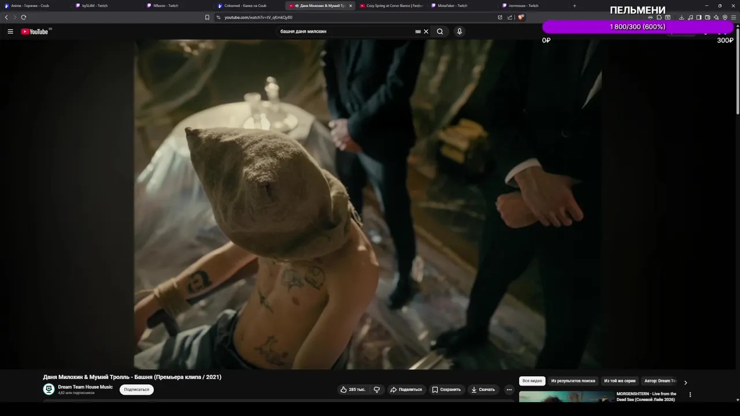The height and width of the screenshot is (416, 740).
Task: Switch to the ironmouse - Twitch tab
Action: [533, 6]
